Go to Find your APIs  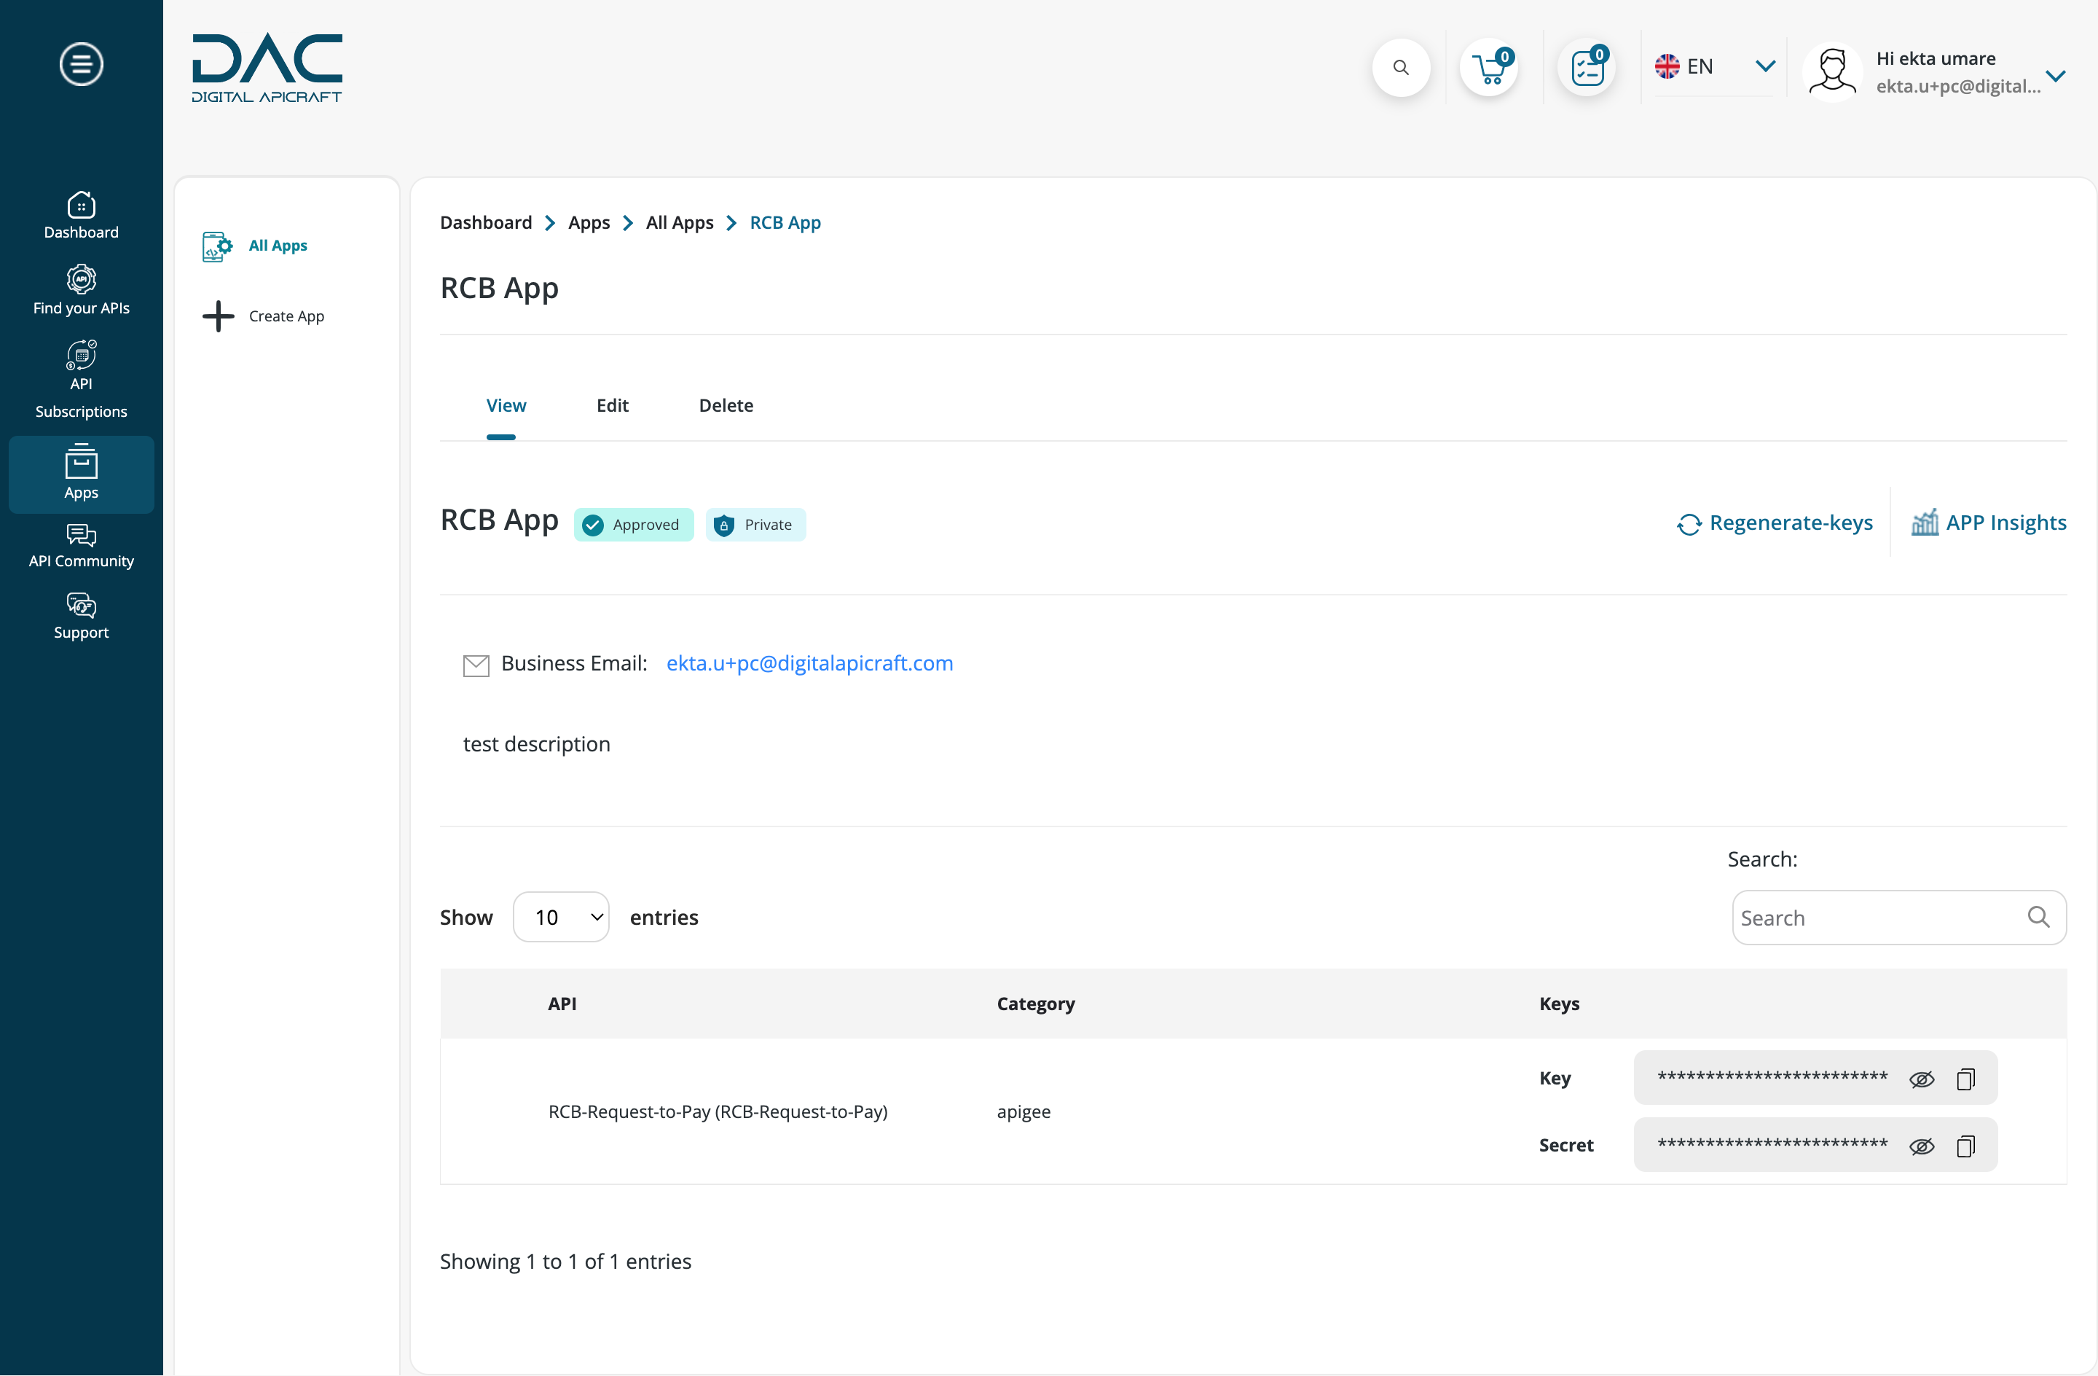pyautogui.click(x=81, y=290)
